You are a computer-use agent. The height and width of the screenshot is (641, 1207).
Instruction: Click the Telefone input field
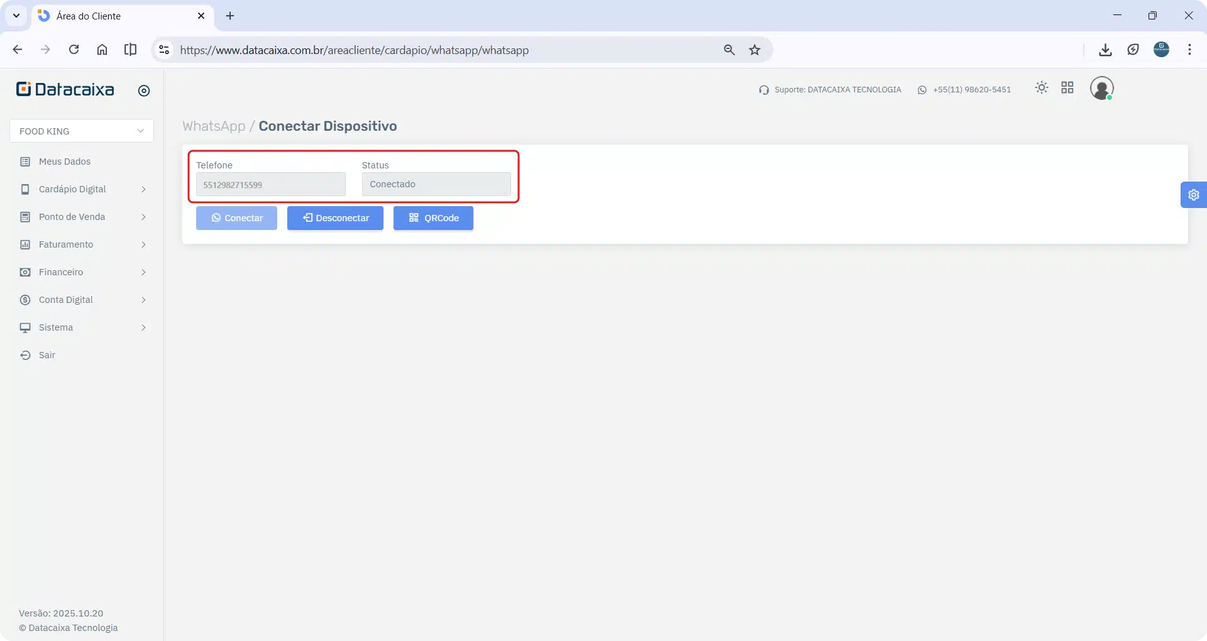(x=271, y=185)
